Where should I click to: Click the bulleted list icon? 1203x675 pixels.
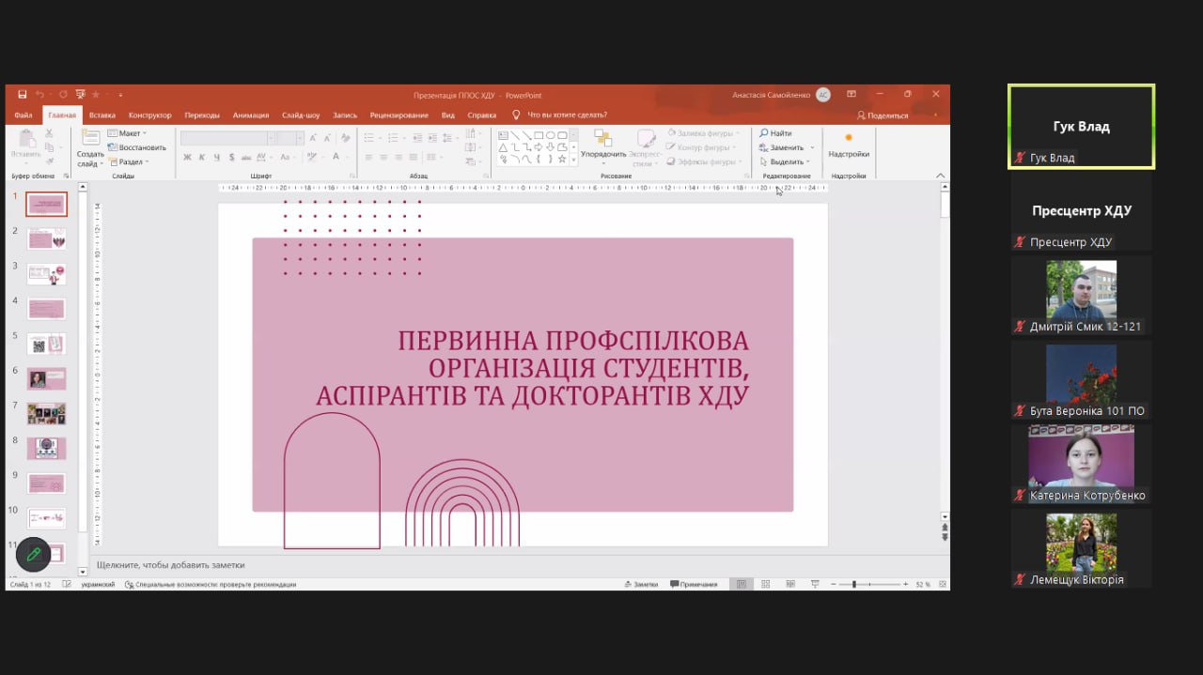(x=370, y=138)
